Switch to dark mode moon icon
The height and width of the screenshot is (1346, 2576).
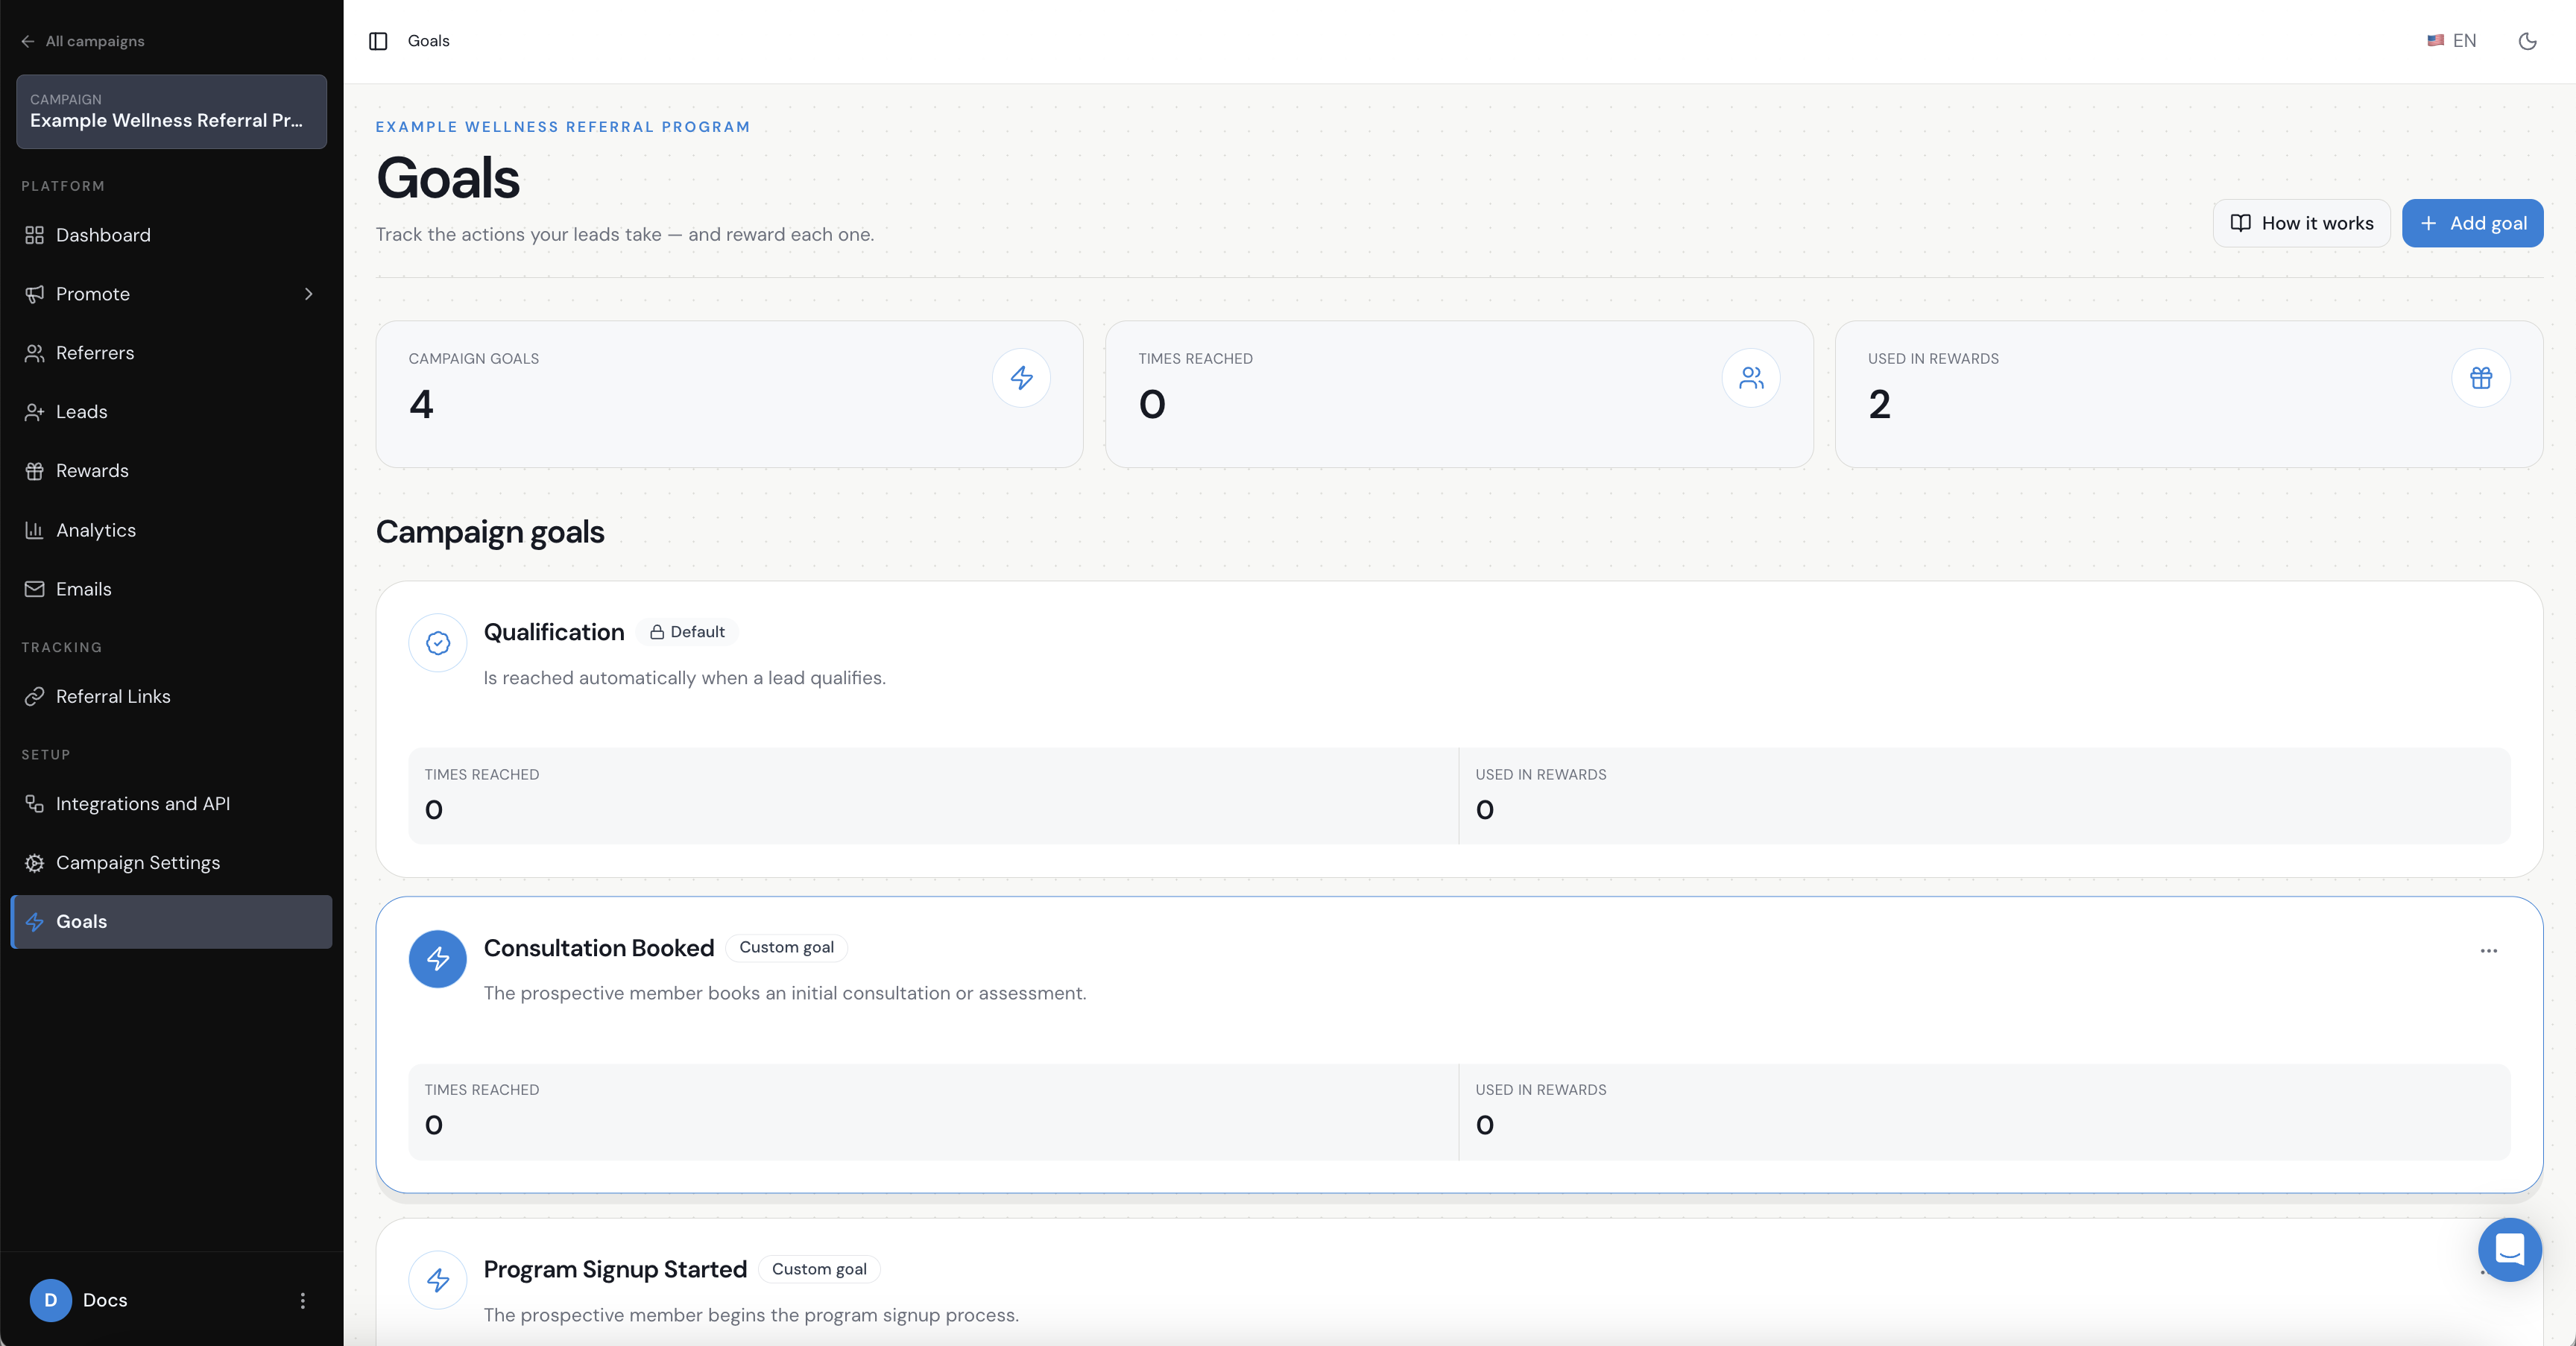pos(2527,41)
